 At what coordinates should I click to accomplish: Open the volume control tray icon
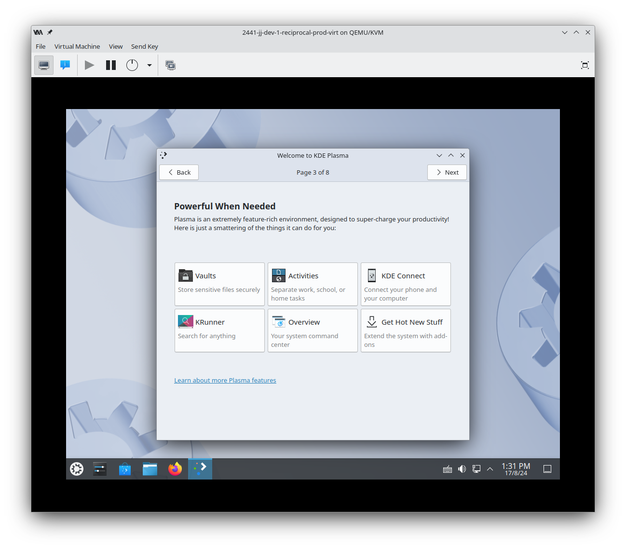point(462,469)
